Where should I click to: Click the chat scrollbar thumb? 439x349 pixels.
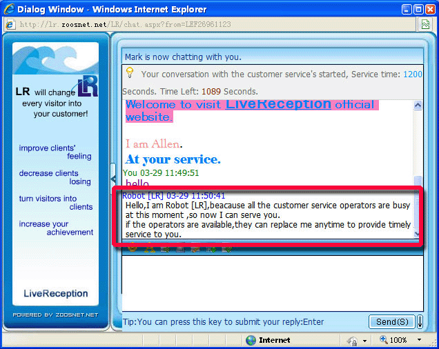tap(418, 201)
